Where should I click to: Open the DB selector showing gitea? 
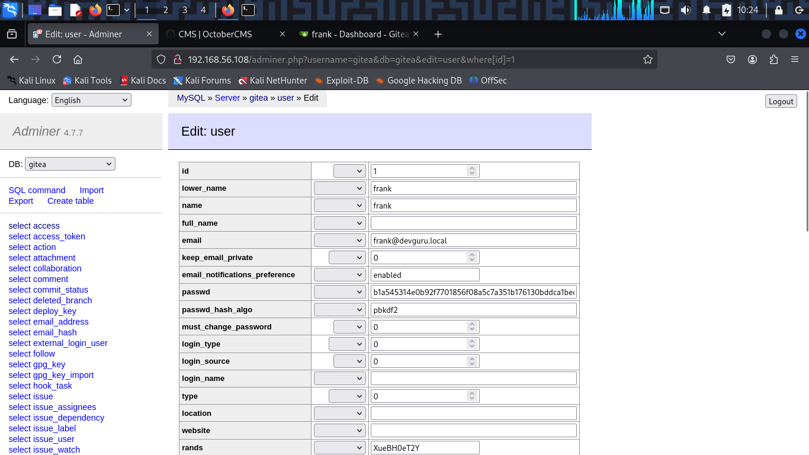tap(70, 164)
